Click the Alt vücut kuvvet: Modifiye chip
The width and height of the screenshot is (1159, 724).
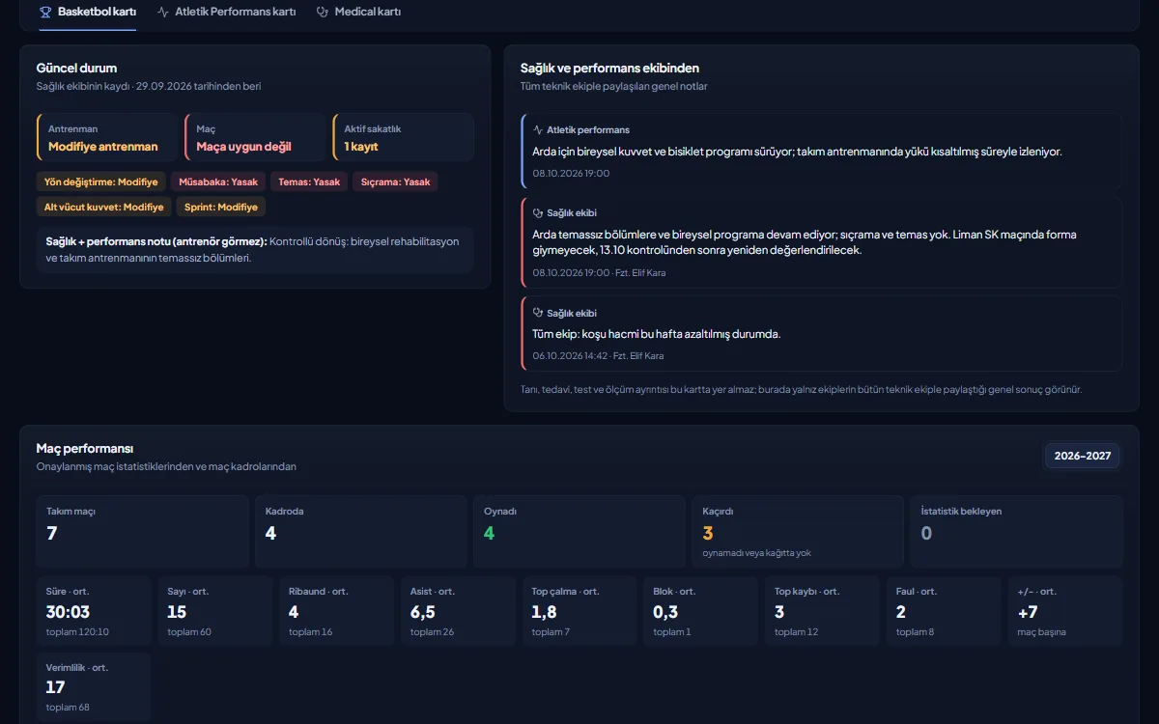click(103, 207)
